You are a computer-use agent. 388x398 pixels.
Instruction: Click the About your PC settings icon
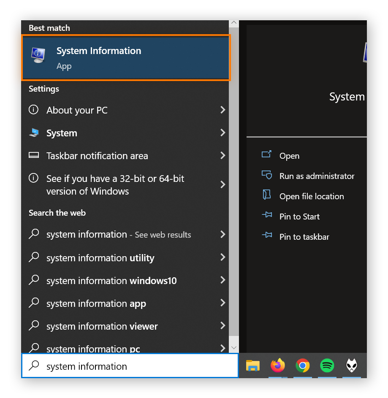[34, 110]
